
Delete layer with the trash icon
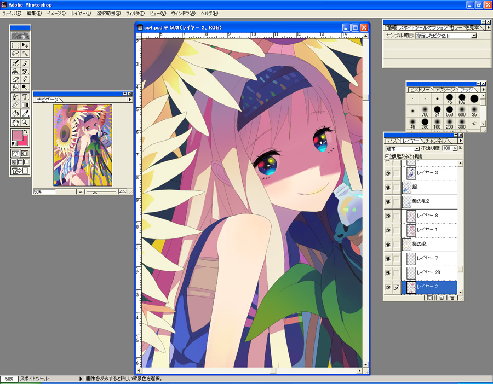click(452, 298)
